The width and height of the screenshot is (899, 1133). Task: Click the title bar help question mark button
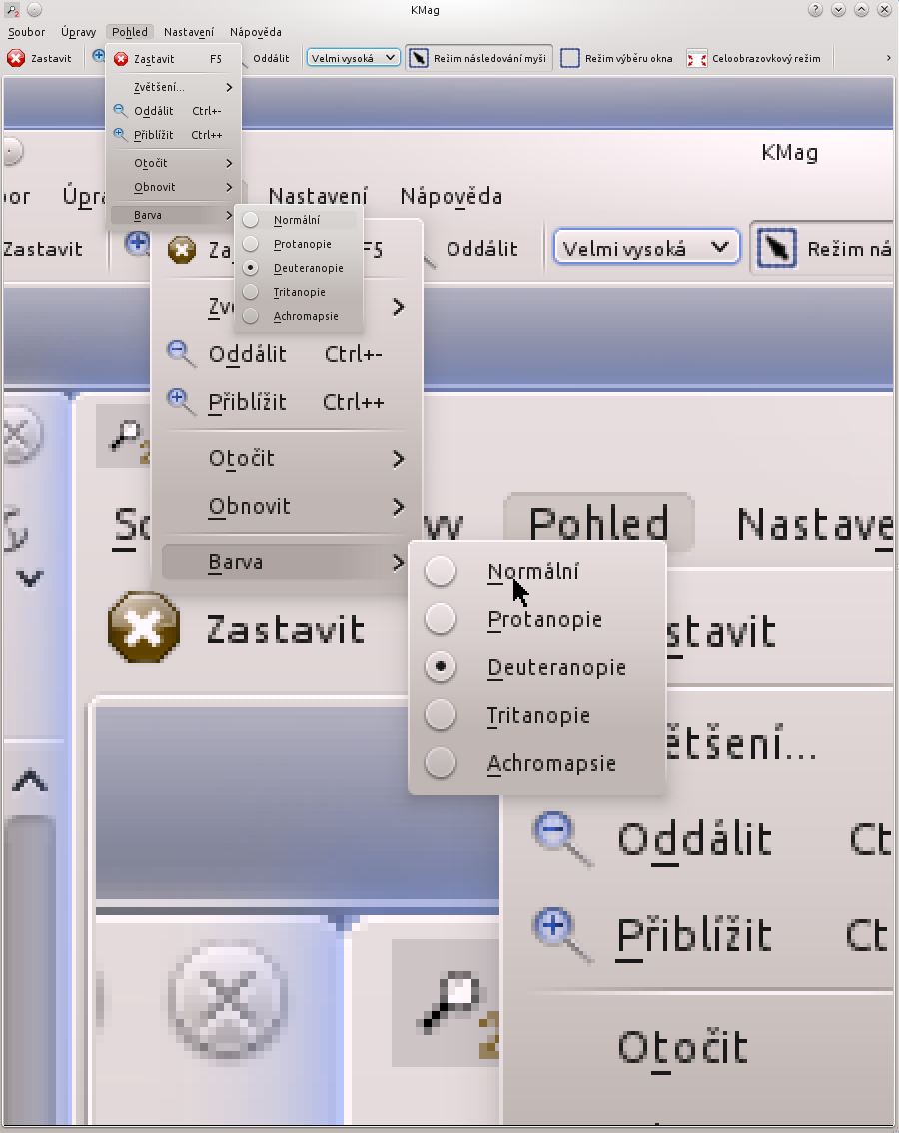coord(815,10)
